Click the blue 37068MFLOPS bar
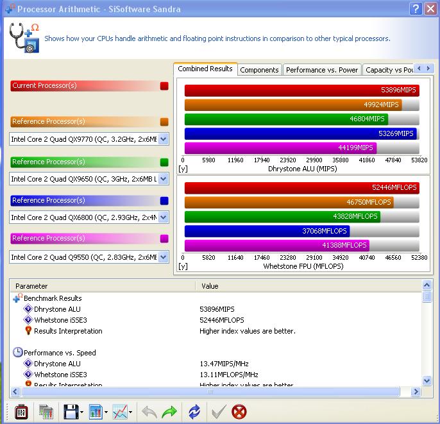This screenshot has height=424, width=440. pyautogui.click(x=267, y=231)
